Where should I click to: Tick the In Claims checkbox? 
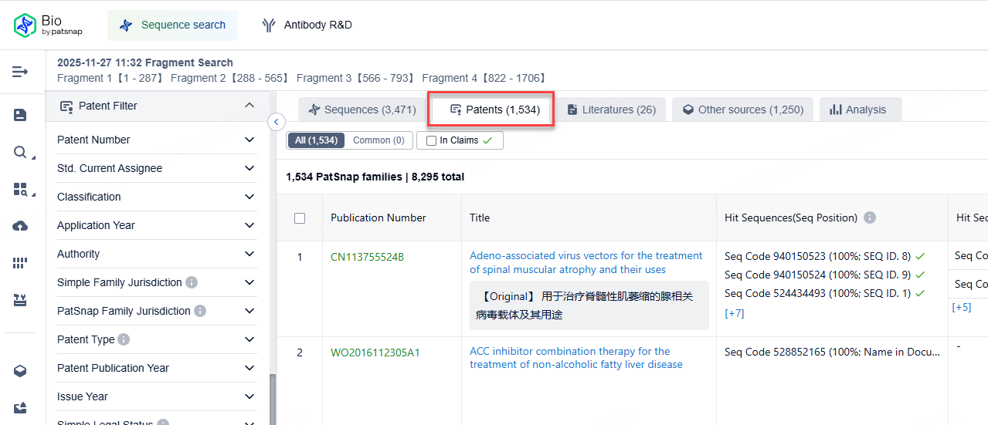click(x=431, y=140)
